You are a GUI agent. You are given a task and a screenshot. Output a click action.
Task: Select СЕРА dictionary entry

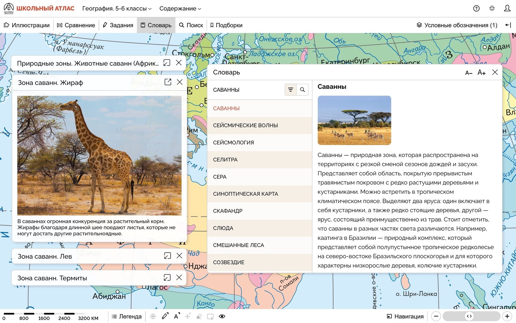tap(260, 177)
